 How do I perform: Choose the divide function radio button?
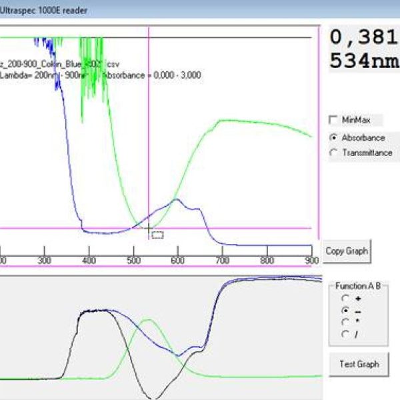pyautogui.click(x=345, y=334)
